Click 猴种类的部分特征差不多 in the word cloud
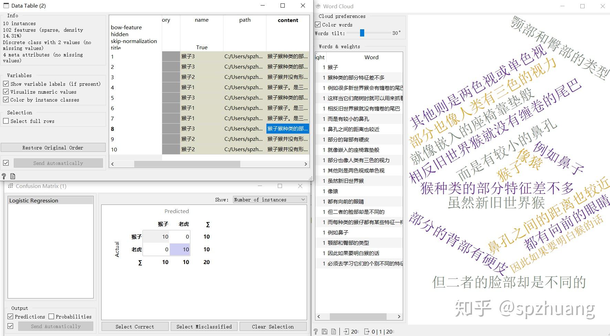The image size is (610, 336). (497, 188)
